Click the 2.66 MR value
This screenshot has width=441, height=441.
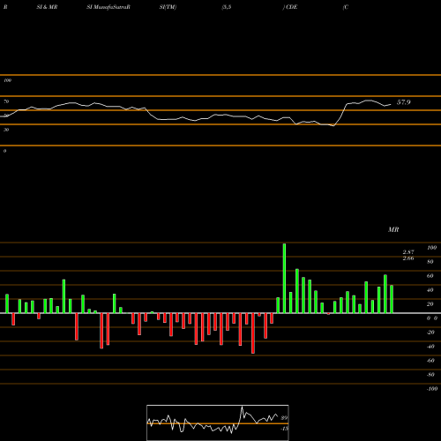click(408, 258)
